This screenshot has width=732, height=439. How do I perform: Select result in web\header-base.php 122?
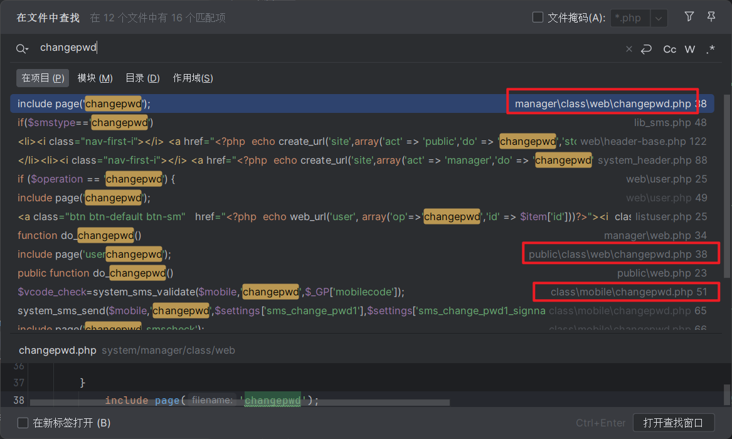(363, 141)
